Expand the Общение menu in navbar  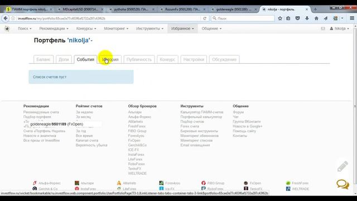pyautogui.click(x=211, y=28)
